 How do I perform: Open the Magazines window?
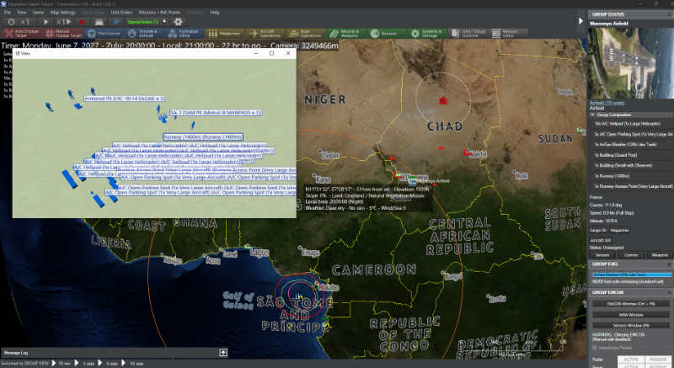225,34
